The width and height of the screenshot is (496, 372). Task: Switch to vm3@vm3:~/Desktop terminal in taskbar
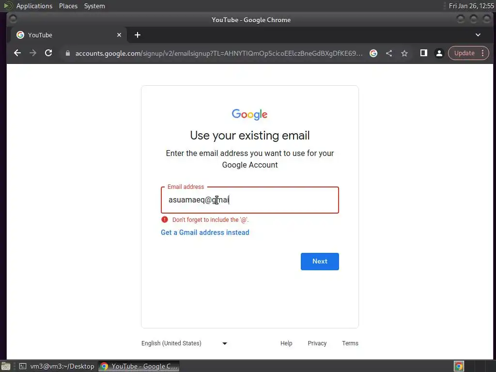(57, 366)
